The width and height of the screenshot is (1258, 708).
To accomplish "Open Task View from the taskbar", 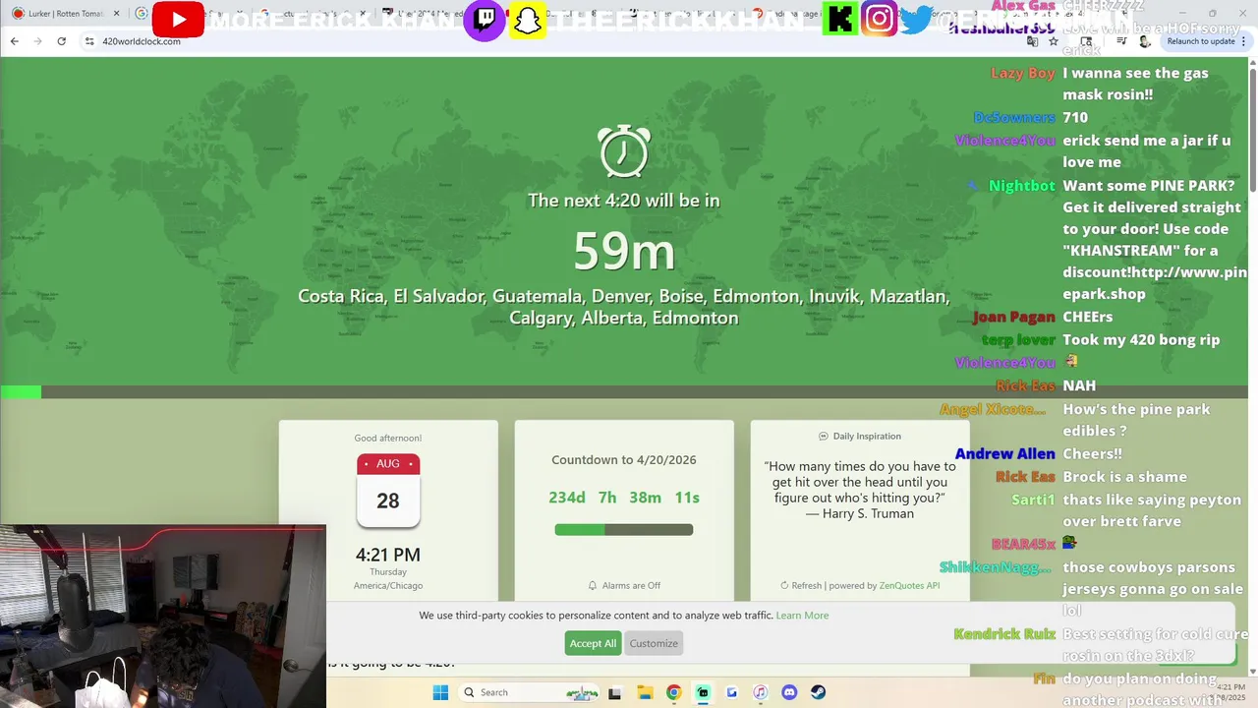I will click(x=614, y=692).
